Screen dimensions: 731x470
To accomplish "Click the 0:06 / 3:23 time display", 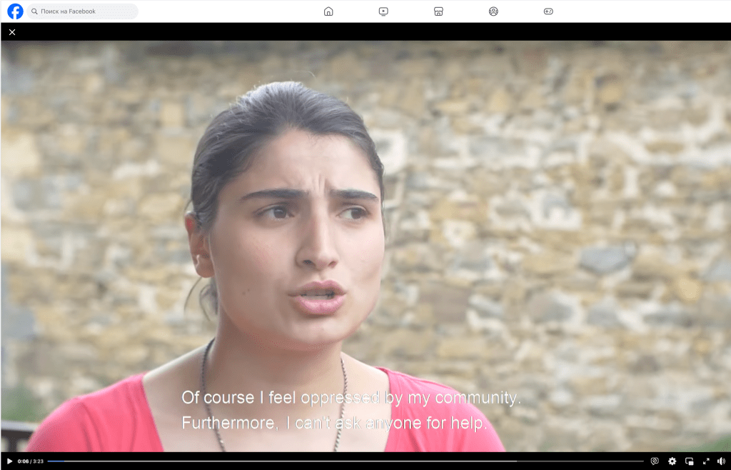I will 31,461.
